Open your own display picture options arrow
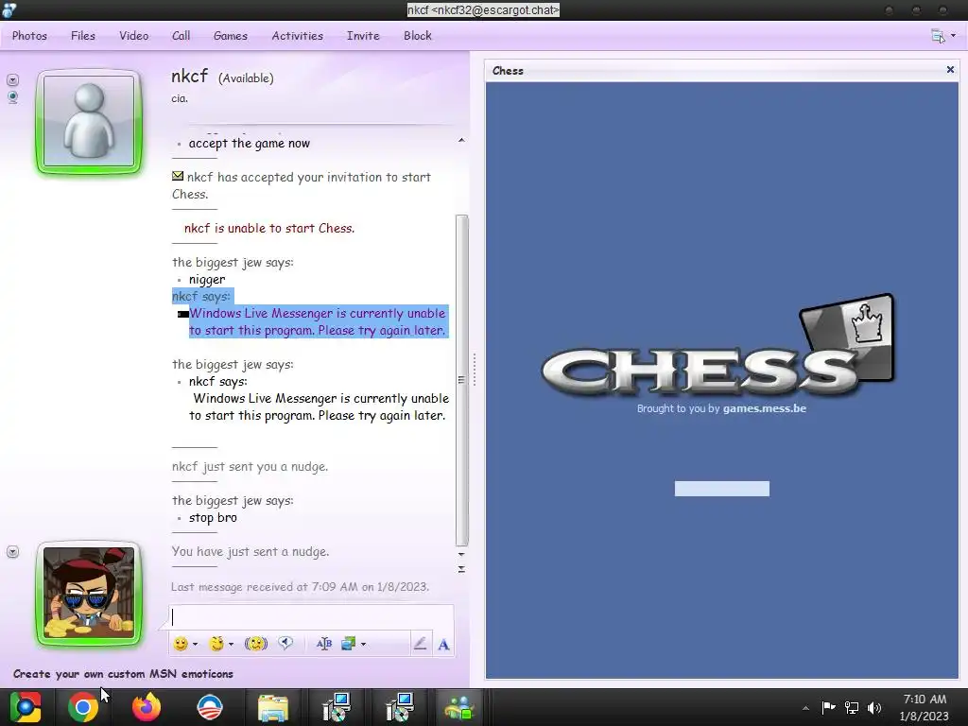968x726 pixels. (x=12, y=552)
